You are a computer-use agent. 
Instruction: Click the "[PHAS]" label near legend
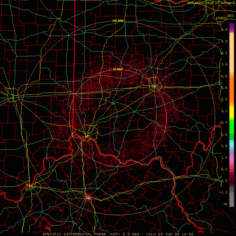click(222, 18)
